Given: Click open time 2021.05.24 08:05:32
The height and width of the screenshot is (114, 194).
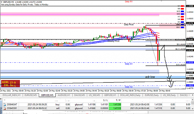Looking at the screenshot, I should (37, 108).
